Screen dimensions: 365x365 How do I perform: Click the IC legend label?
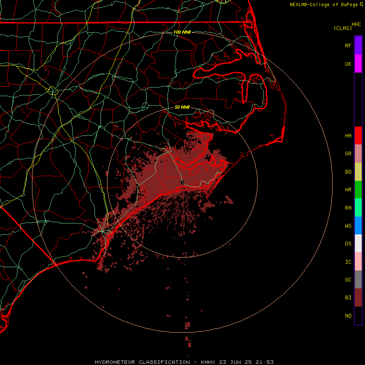click(348, 262)
